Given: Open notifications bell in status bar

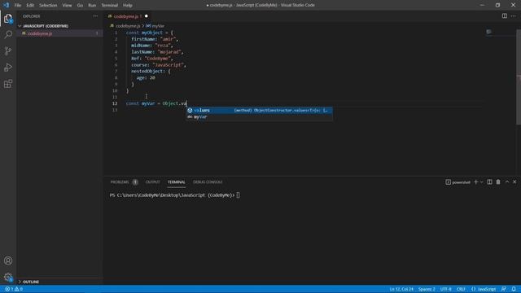Looking at the screenshot, I should [514, 289].
